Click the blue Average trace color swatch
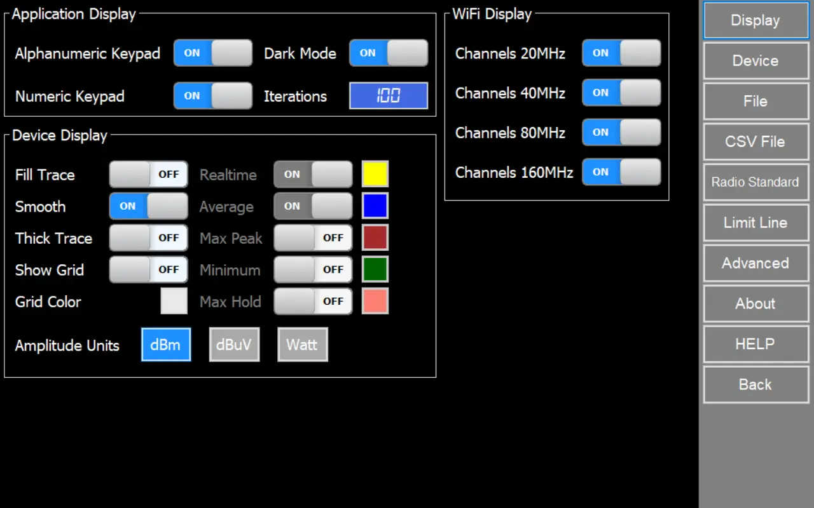The image size is (814, 508). [x=375, y=206]
